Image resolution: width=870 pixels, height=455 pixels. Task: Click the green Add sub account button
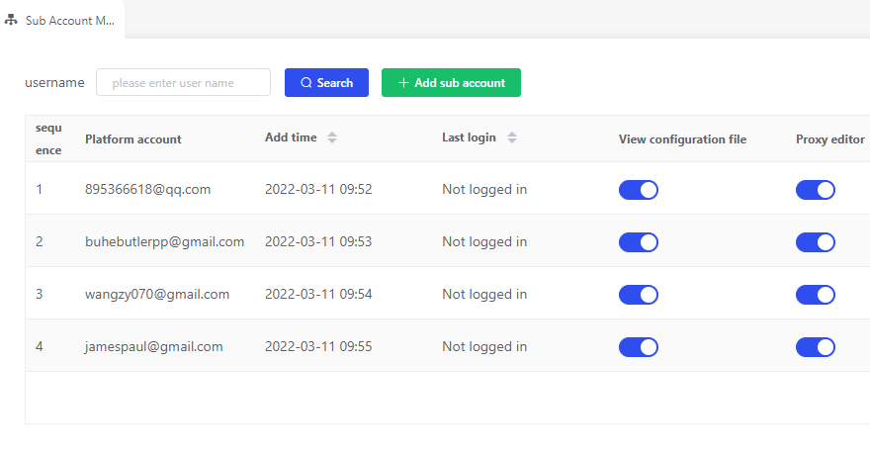click(x=451, y=83)
